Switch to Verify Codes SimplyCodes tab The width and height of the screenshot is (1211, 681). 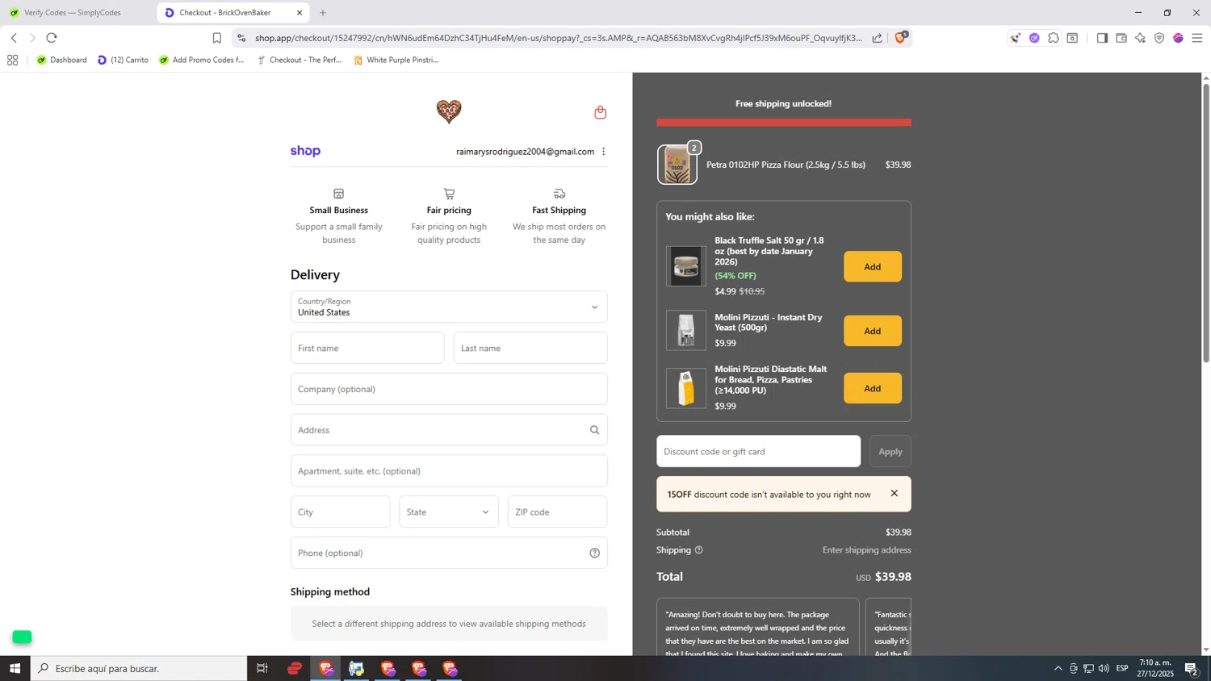click(73, 13)
